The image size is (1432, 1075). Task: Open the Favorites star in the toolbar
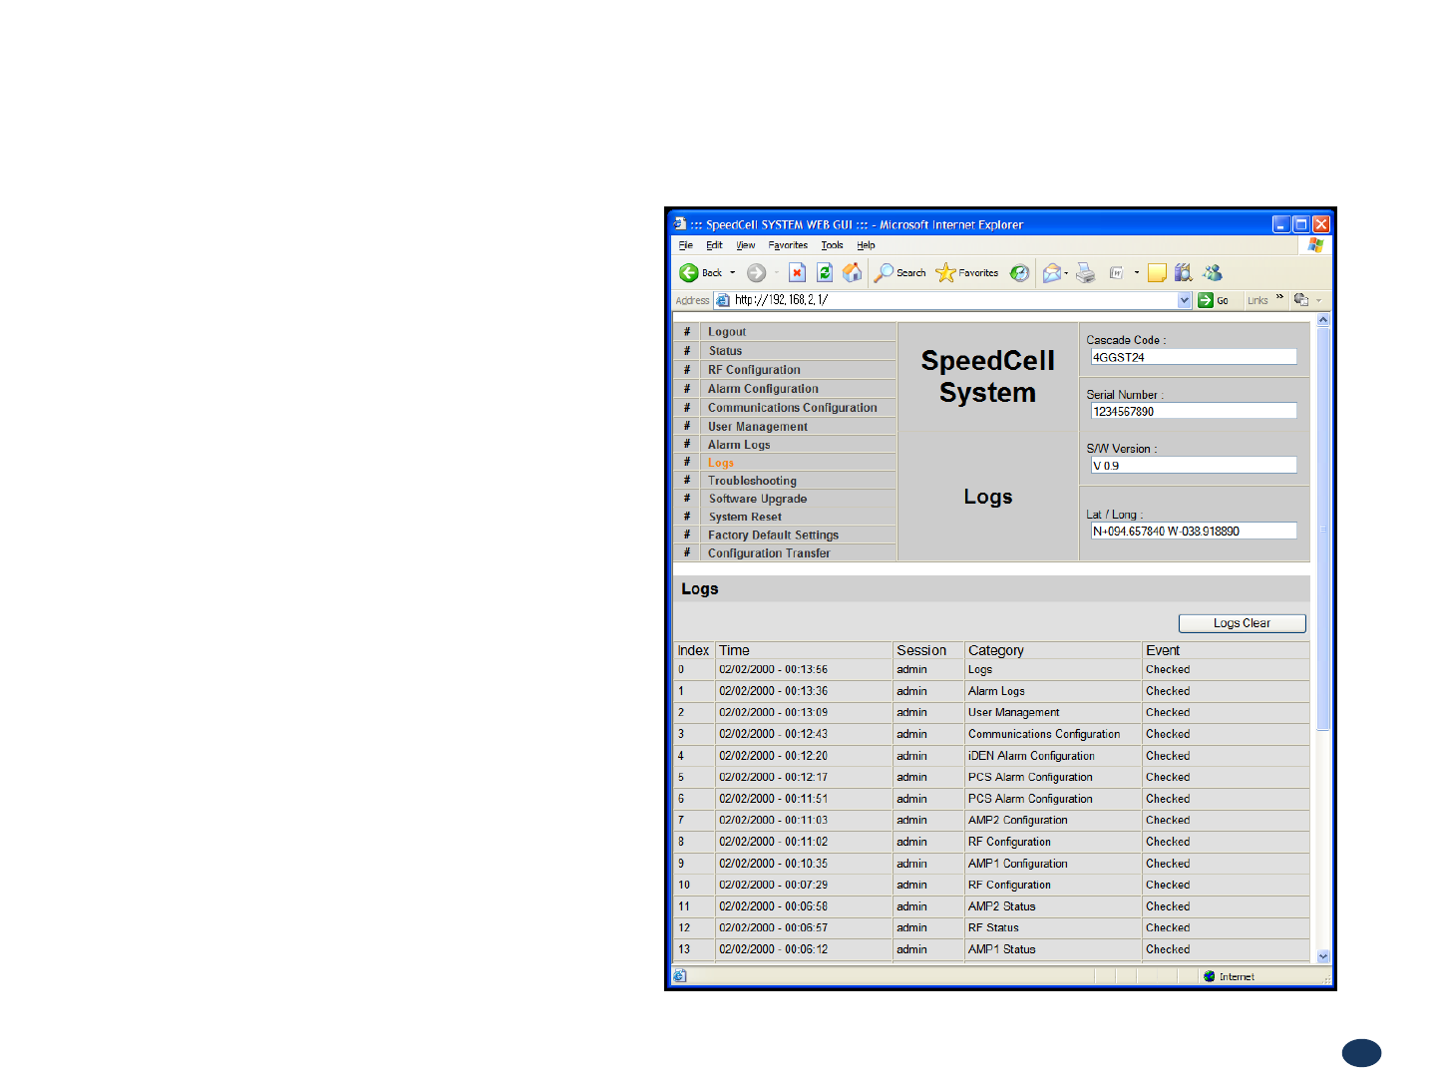click(x=967, y=272)
